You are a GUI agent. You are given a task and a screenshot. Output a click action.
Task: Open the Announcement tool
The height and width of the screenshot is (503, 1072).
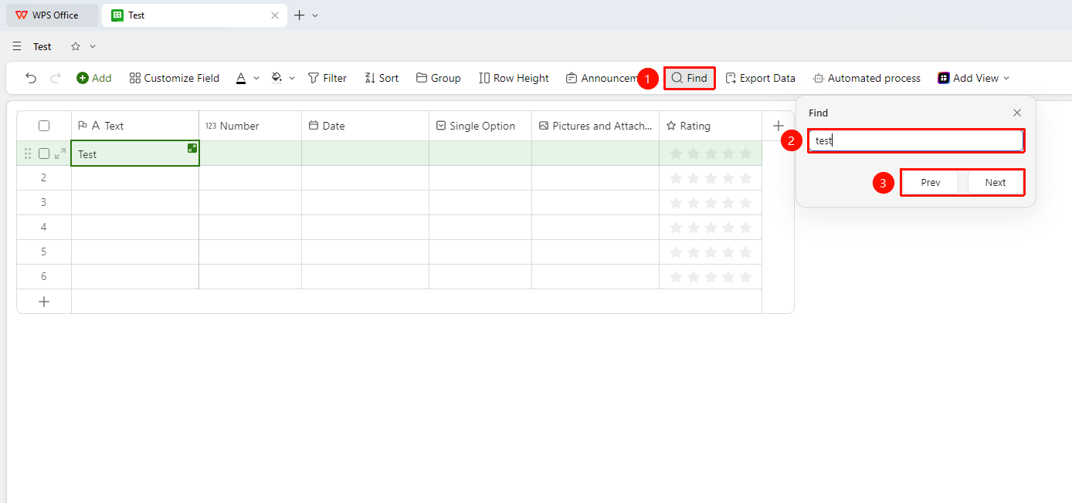pyautogui.click(x=601, y=78)
